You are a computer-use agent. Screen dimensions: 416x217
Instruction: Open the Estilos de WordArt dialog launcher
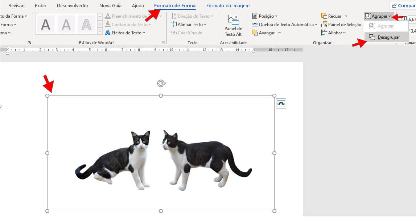164,43
